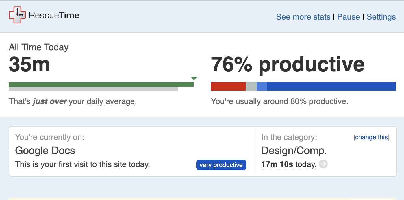Click the All Time Today label
The width and height of the screenshot is (404, 200).
[39, 47]
